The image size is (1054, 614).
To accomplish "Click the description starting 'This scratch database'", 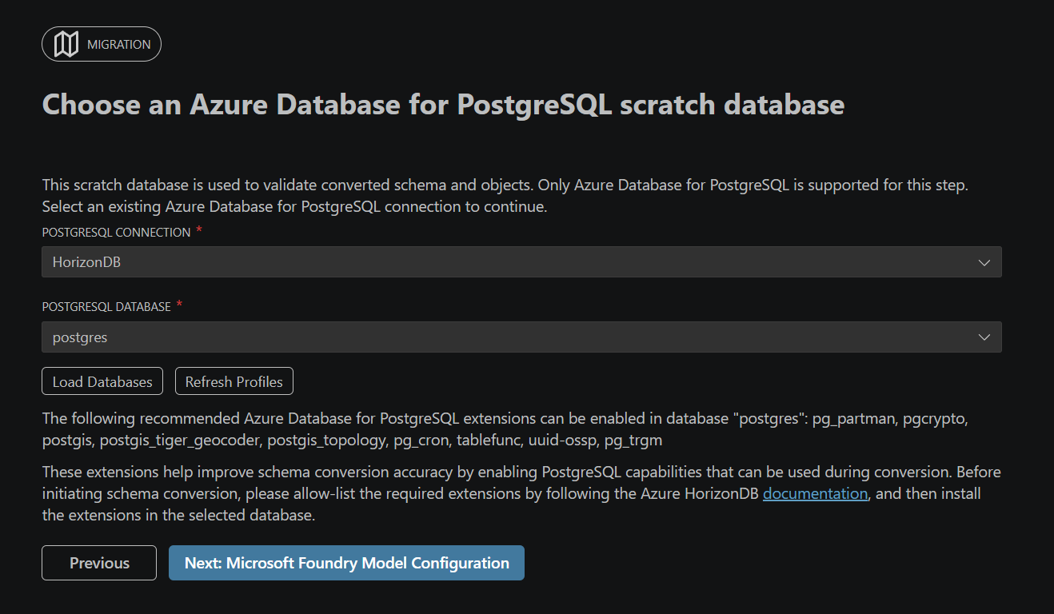I will pyautogui.click(x=505, y=196).
